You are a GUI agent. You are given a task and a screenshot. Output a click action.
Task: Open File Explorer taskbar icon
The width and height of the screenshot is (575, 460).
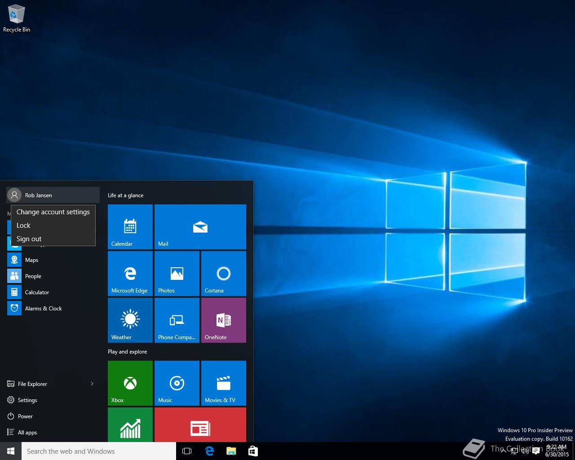tap(231, 451)
